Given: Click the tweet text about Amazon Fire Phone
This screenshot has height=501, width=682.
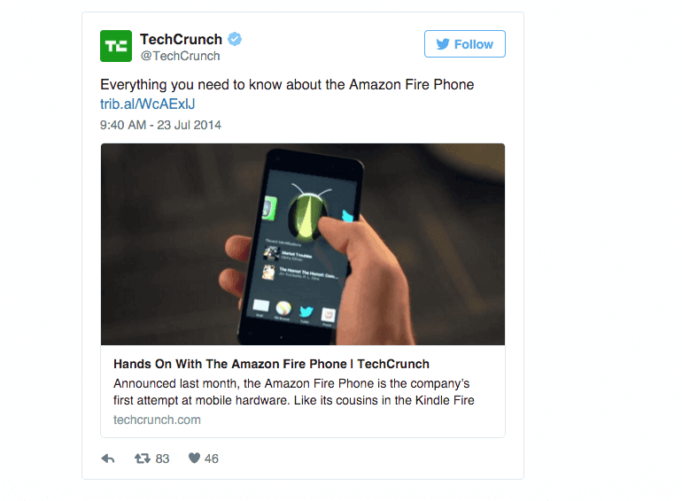Looking at the screenshot, I should [x=287, y=84].
